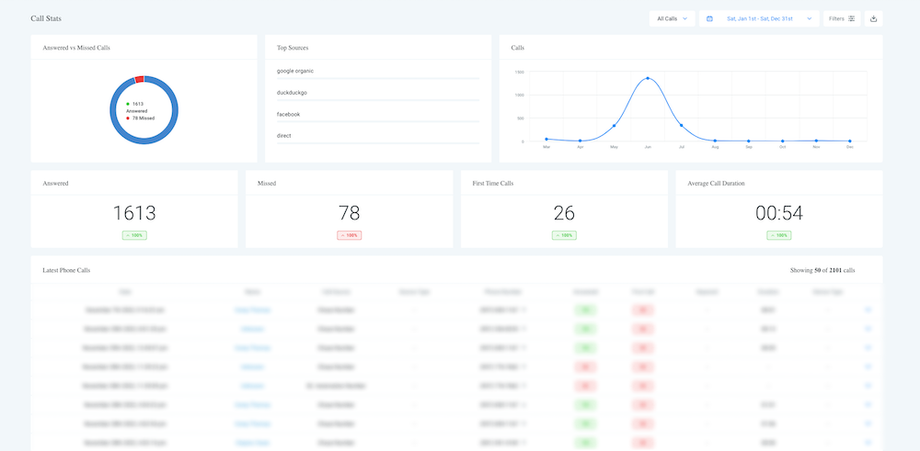
Task: Click the Latest Phone Calls heading
Action: coord(66,271)
